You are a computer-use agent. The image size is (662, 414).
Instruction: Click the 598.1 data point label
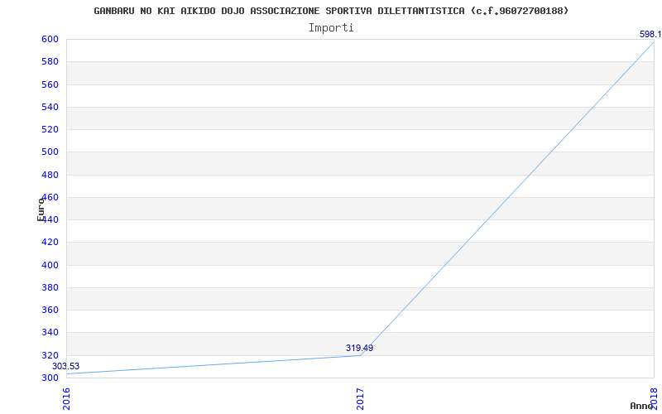(x=650, y=34)
